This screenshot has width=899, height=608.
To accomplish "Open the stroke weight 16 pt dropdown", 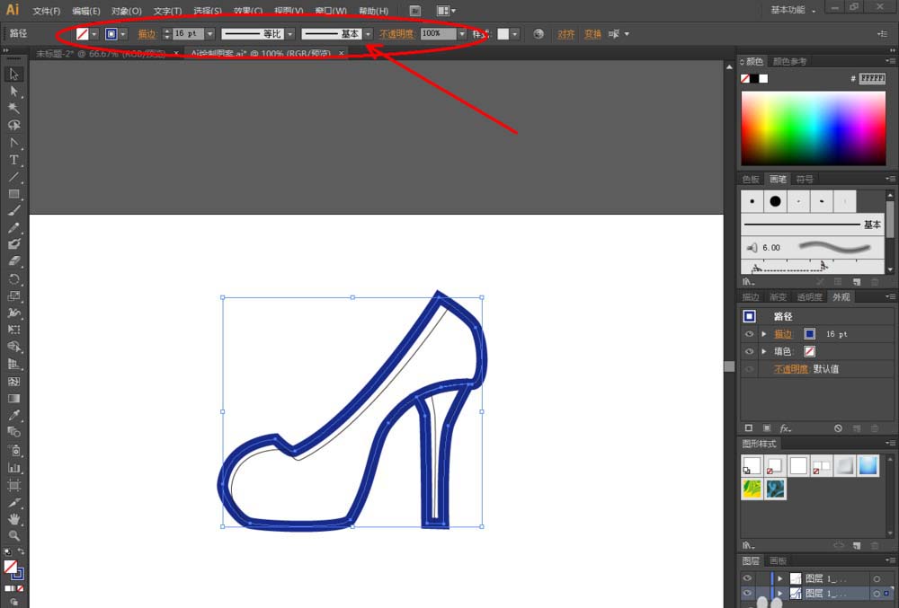I will (x=209, y=34).
